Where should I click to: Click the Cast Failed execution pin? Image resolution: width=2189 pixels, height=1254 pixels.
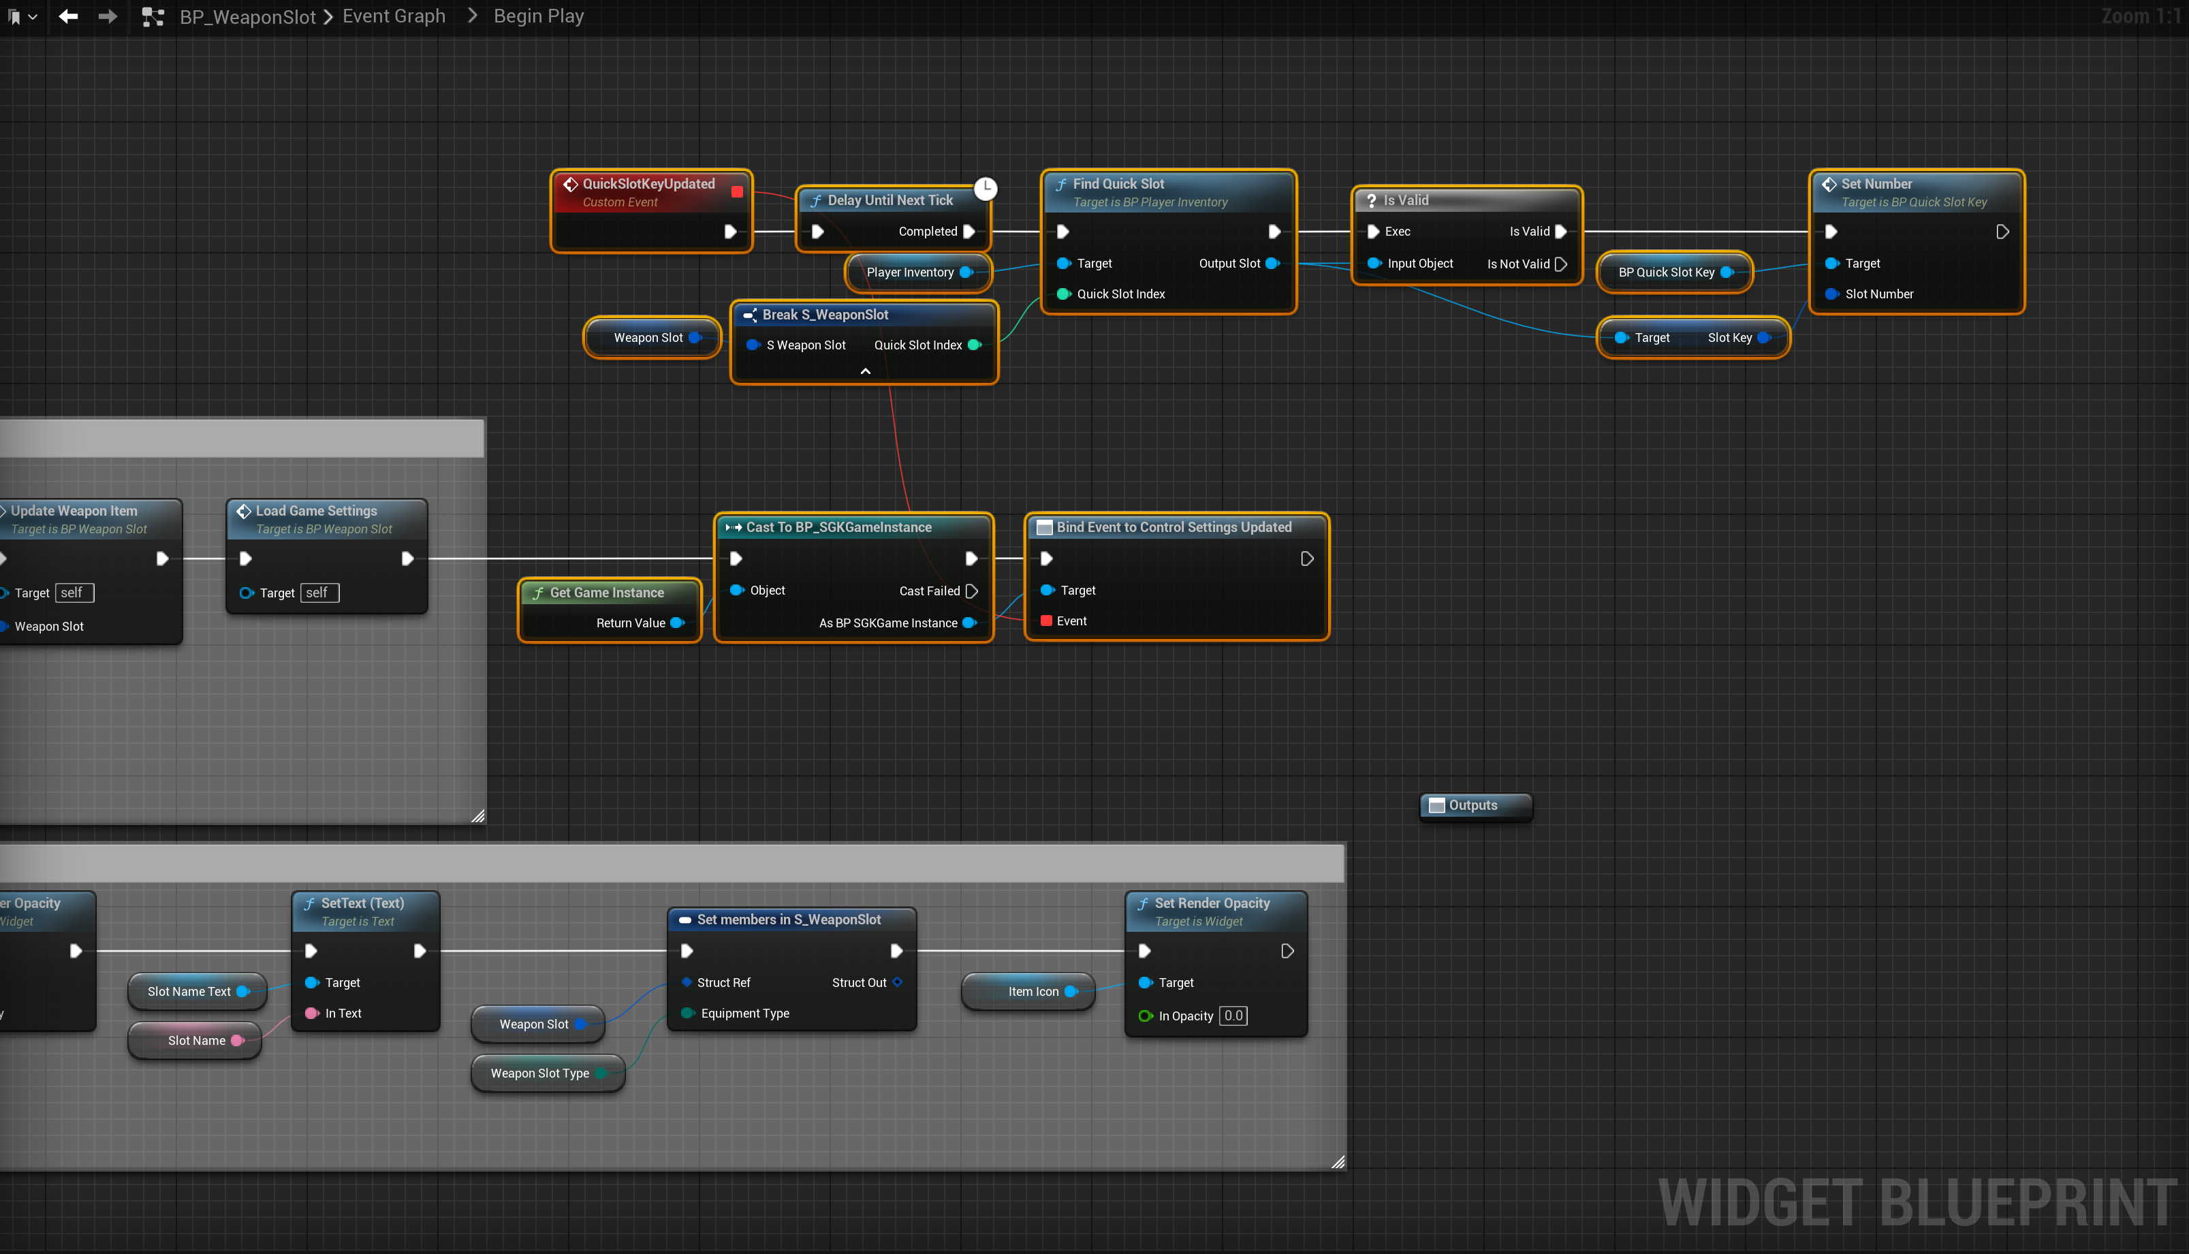coord(971,591)
